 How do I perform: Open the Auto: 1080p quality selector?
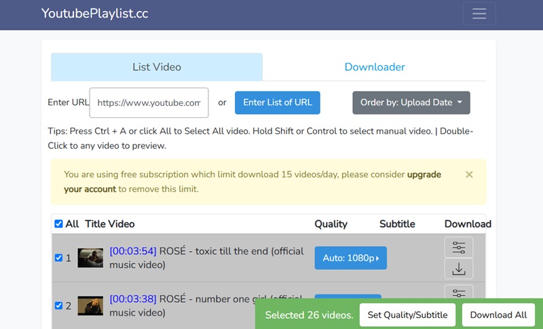pos(350,258)
